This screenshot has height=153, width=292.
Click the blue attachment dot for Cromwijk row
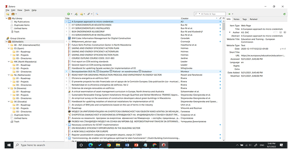pos(220,42)
